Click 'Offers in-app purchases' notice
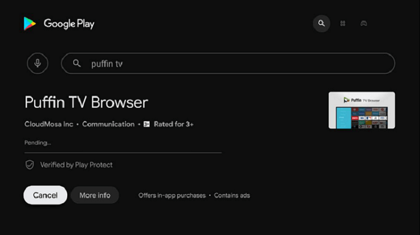Image resolution: width=420 pixels, height=235 pixels. point(172,195)
